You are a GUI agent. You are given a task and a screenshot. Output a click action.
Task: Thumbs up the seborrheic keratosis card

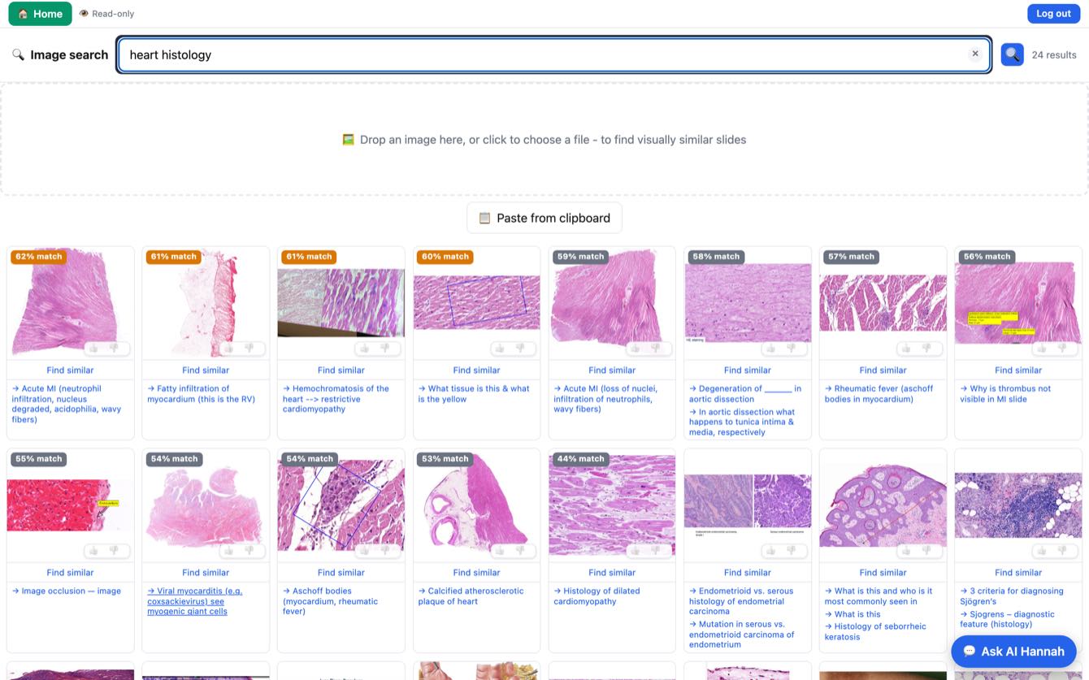[x=907, y=551]
